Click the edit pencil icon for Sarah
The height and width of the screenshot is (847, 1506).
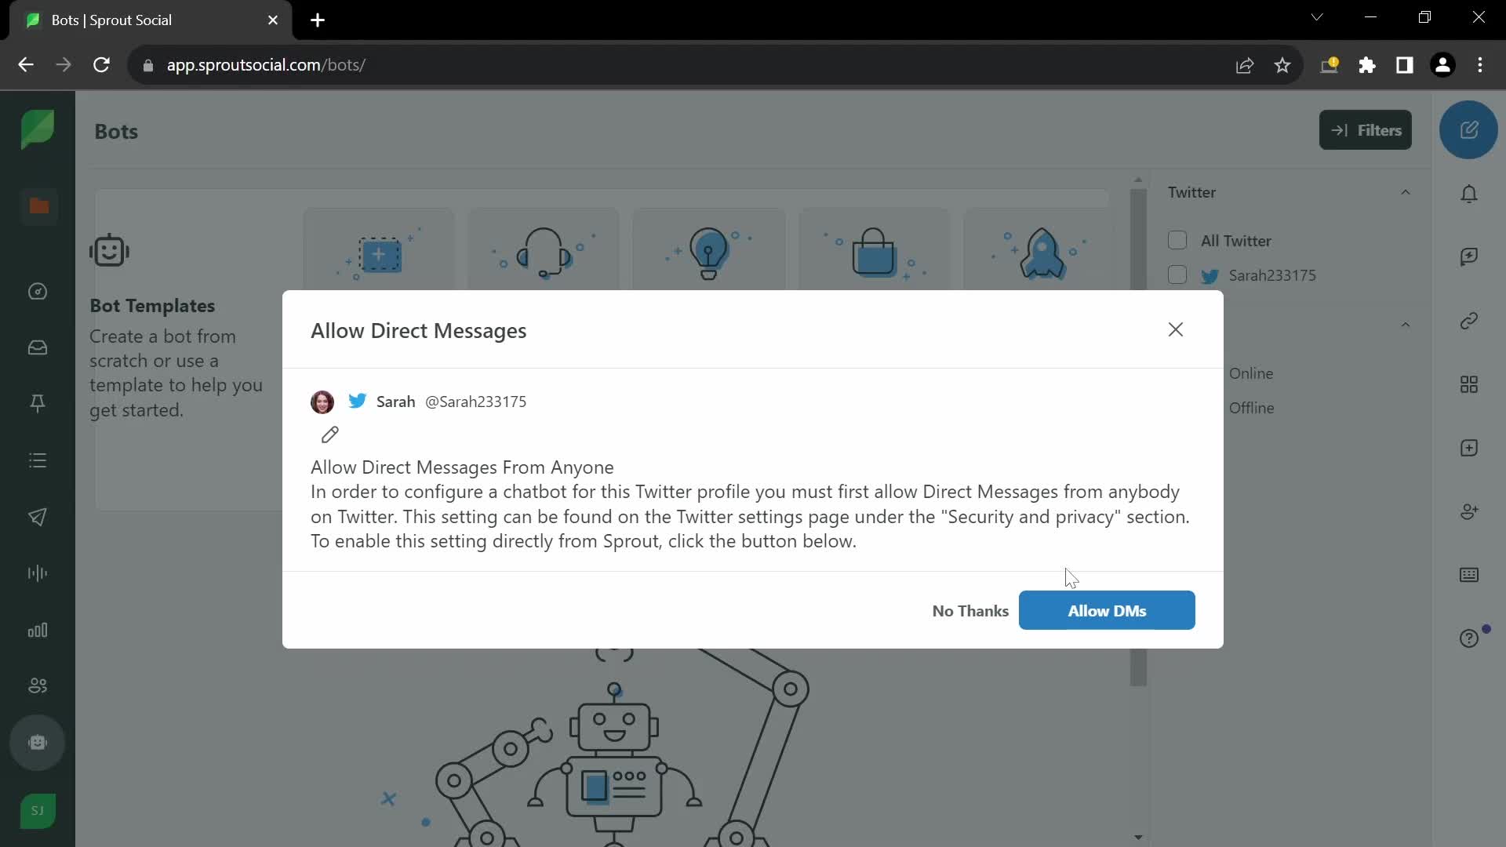[x=329, y=435]
